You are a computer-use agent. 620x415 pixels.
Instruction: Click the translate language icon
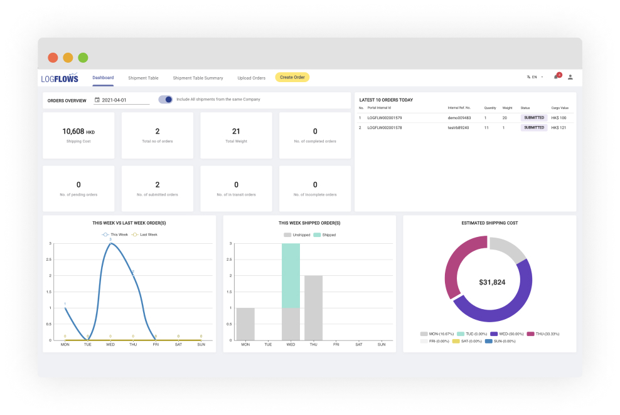[x=528, y=77]
